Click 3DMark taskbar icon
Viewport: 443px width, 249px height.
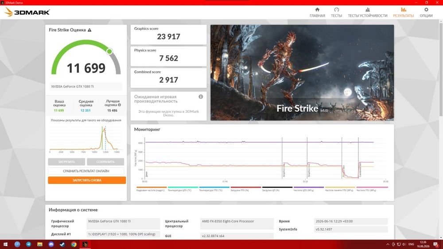pyautogui.click(x=85, y=244)
